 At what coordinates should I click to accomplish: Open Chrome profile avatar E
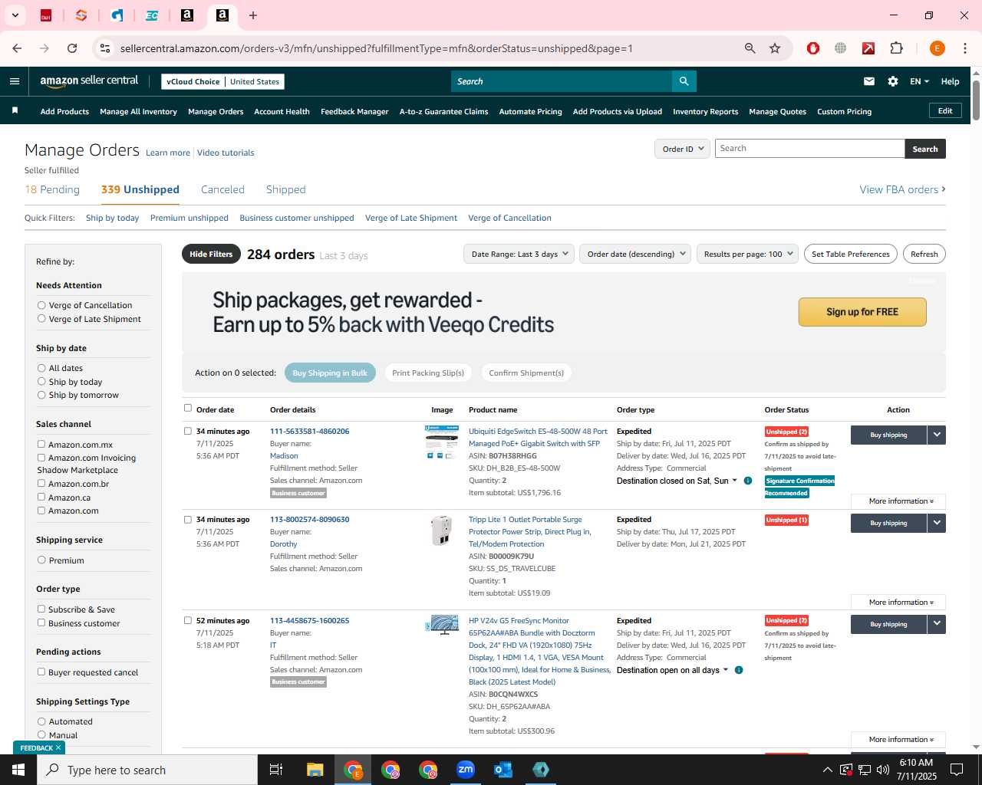[x=937, y=48]
